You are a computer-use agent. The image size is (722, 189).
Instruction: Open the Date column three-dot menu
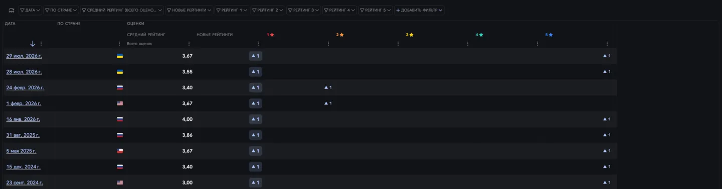point(41,44)
